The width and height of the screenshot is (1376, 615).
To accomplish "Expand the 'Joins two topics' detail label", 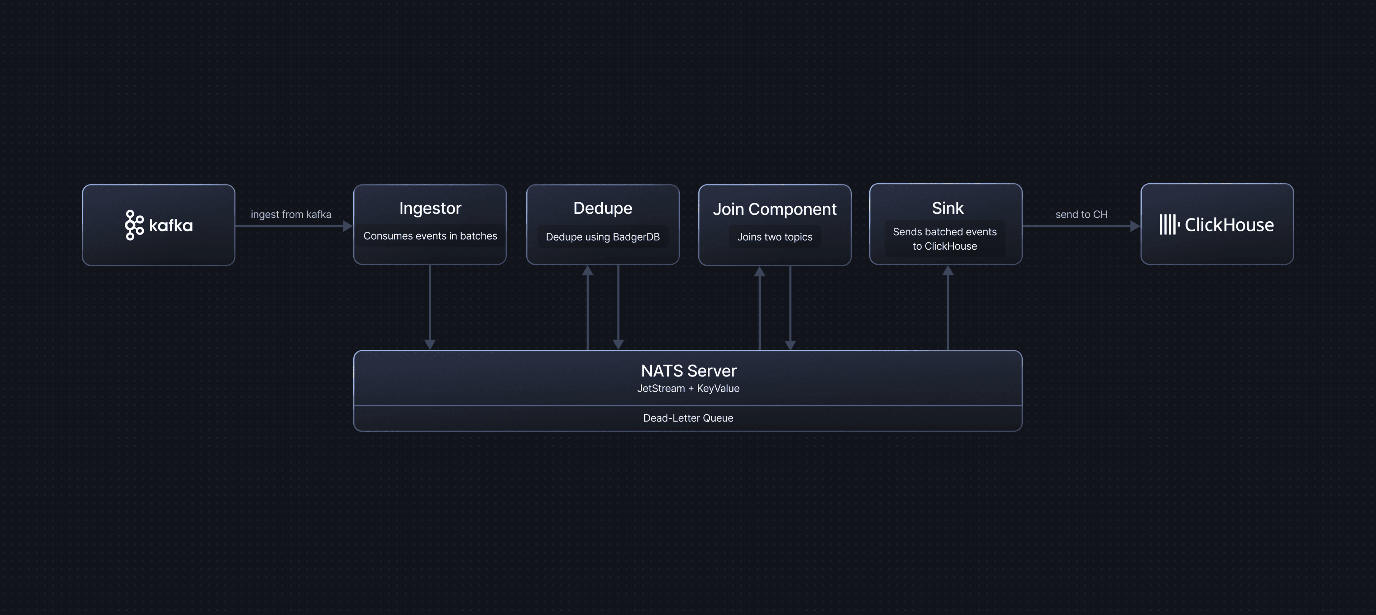I will (774, 236).
